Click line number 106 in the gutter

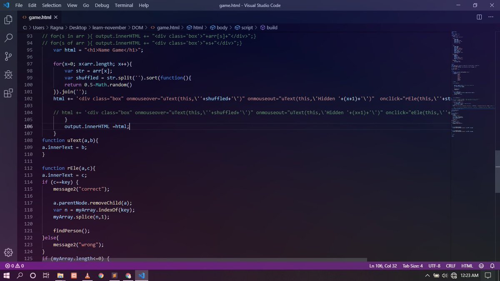pyautogui.click(x=29, y=126)
